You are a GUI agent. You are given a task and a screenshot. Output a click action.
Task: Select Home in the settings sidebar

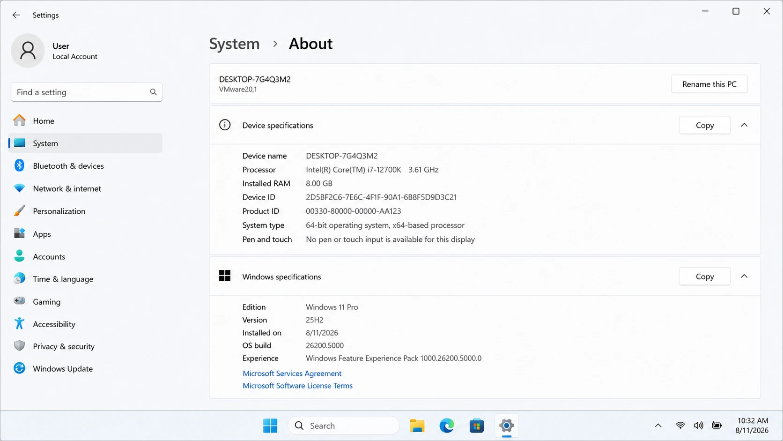(x=85, y=121)
